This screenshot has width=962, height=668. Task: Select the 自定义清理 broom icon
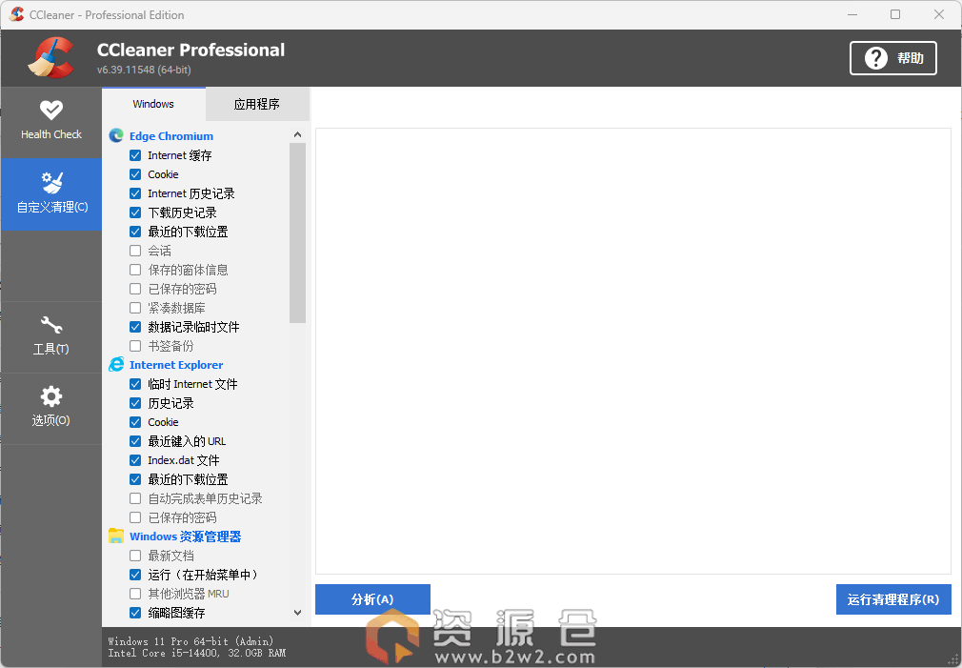tap(51, 183)
